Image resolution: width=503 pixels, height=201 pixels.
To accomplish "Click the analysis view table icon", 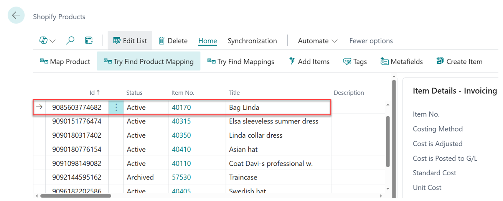I will click(x=89, y=41).
